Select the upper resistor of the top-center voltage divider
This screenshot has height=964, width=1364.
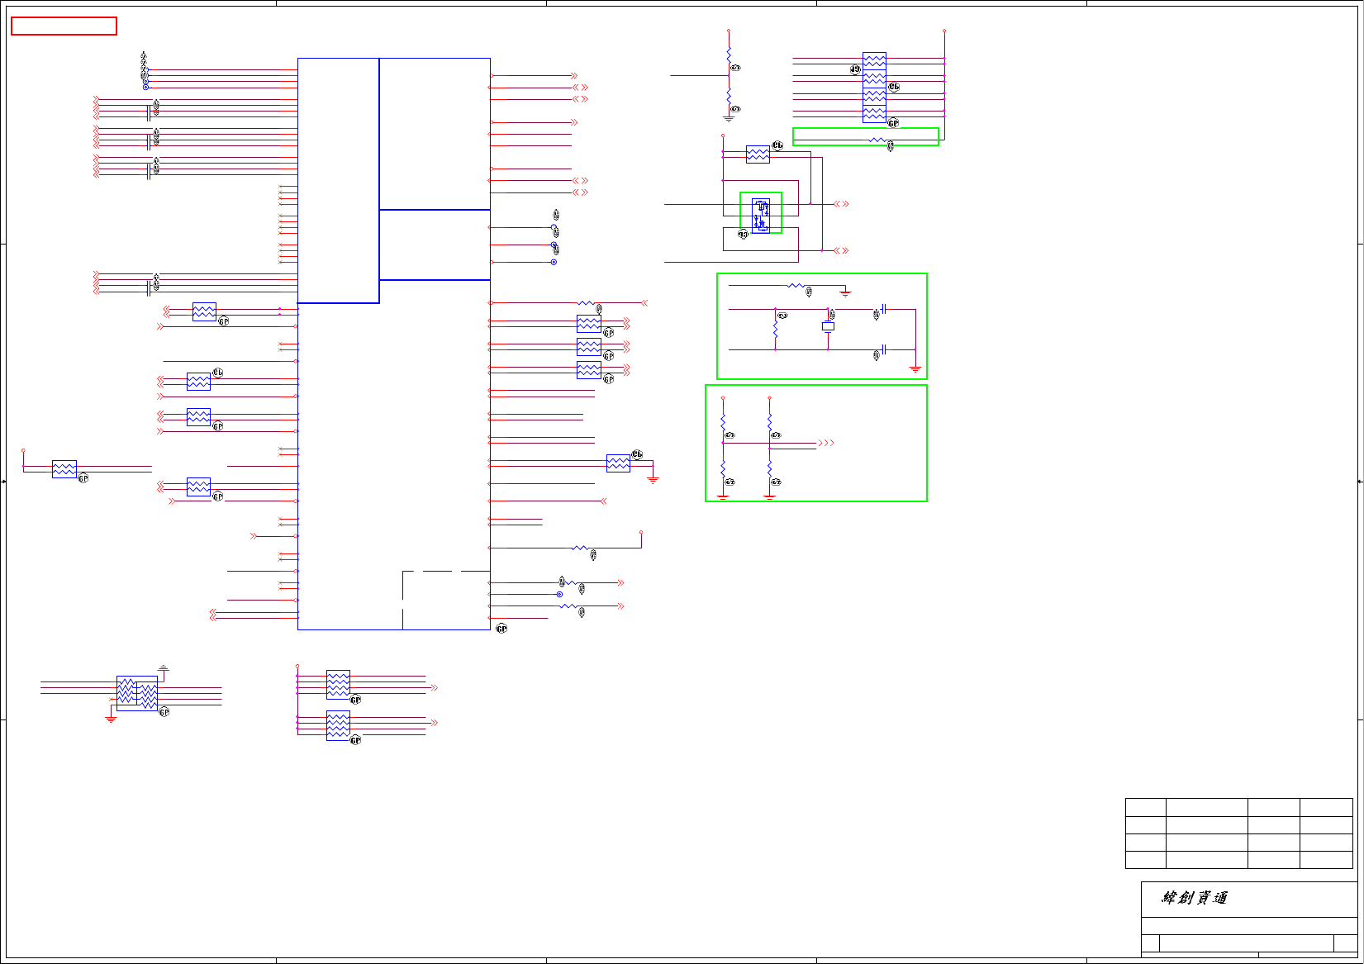tap(729, 55)
